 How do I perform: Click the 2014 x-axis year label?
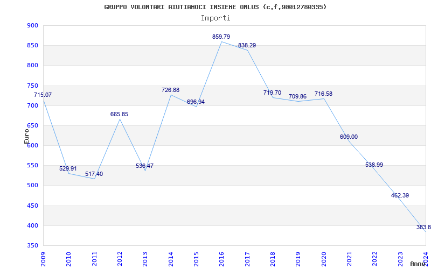[x=171, y=259]
